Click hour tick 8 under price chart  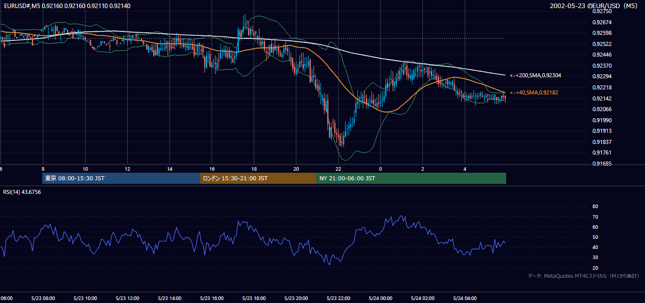43,169
